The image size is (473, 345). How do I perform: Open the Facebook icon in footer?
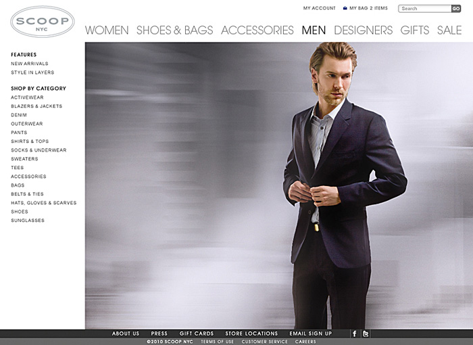click(x=355, y=333)
